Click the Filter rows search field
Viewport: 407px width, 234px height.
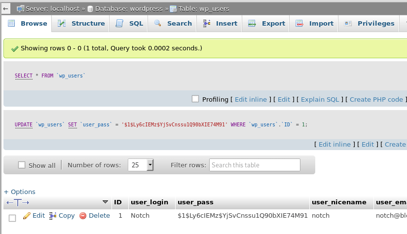pos(255,165)
